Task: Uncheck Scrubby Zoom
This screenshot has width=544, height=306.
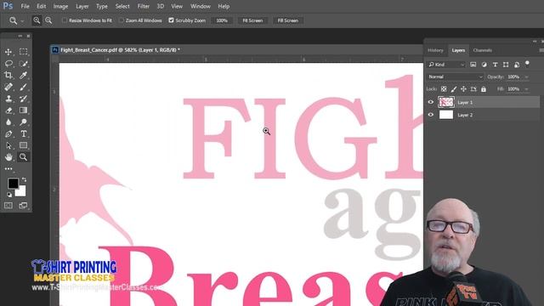Action: click(x=171, y=20)
